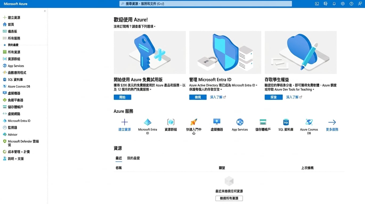The image size is (365, 204).
Task: Click the 開始 button for free trial
Action: coord(122,97)
